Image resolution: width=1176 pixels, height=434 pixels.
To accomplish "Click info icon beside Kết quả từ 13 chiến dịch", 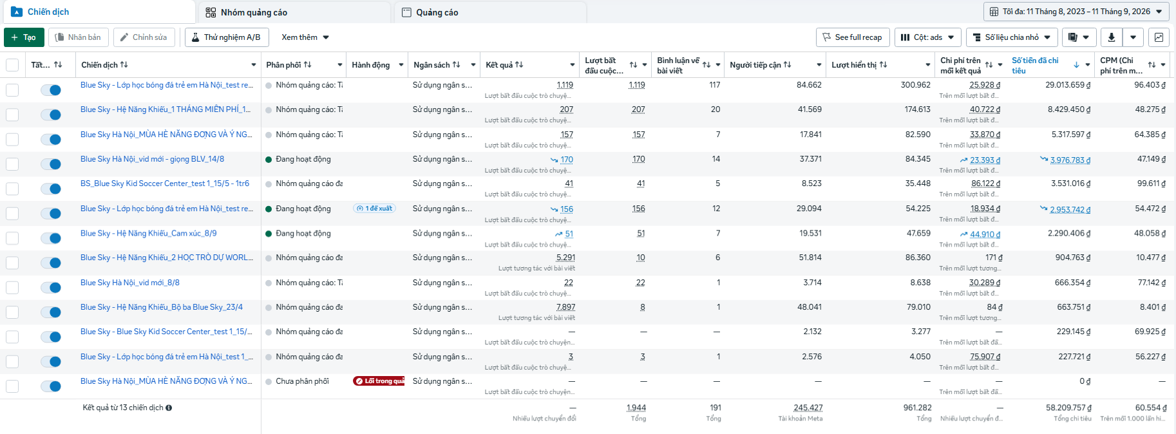I will 169,408.
